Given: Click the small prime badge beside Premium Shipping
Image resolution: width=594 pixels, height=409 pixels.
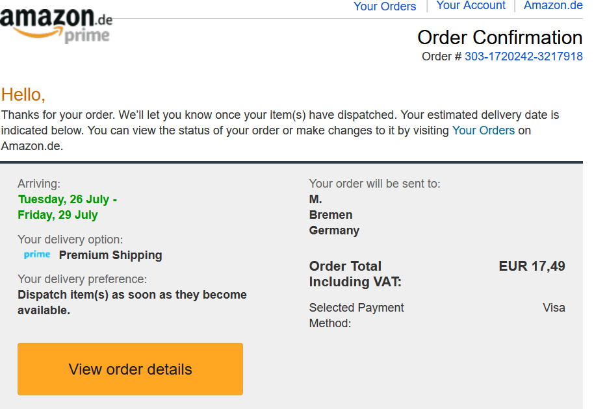Looking at the screenshot, I should coord(37,254).
